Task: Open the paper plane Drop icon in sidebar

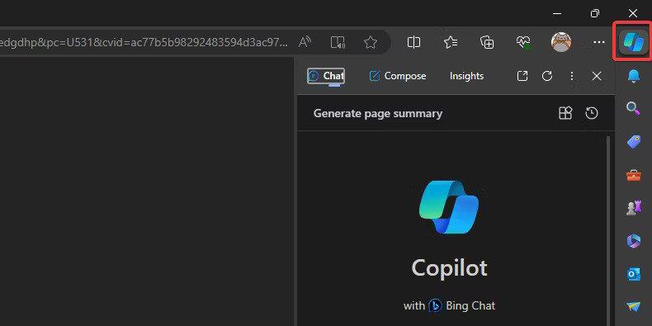Action: [633, 307]
